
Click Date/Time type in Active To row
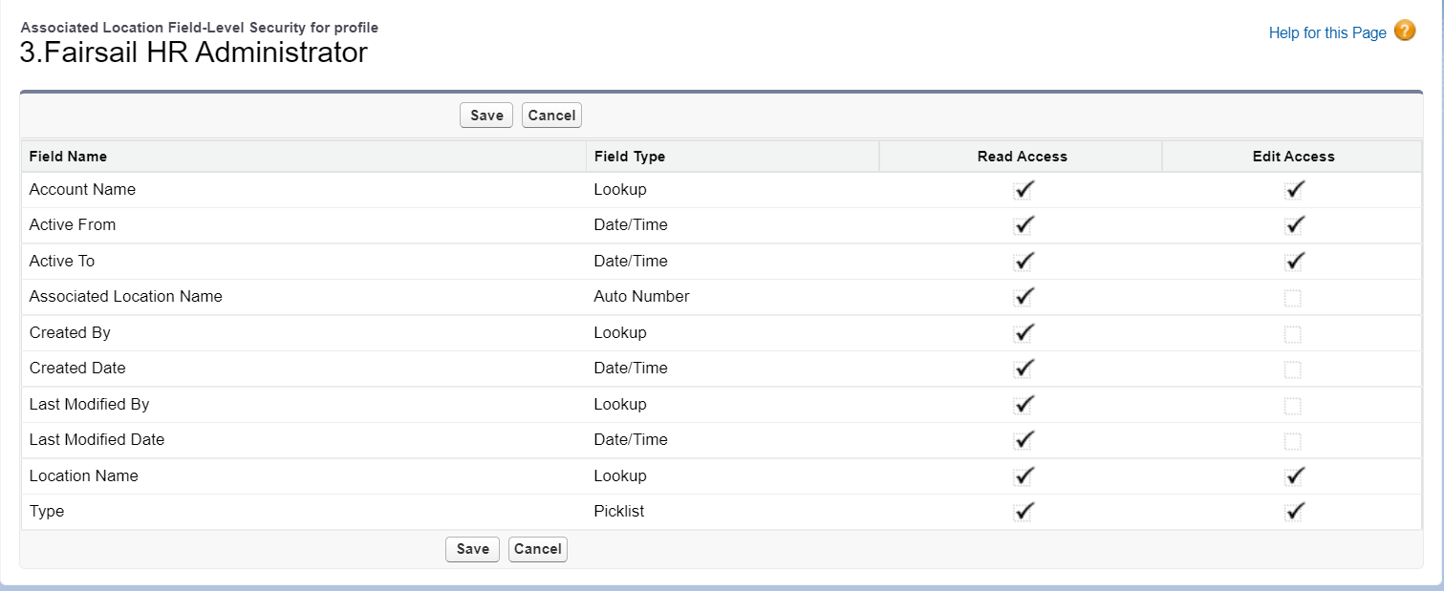click(631, 261)
